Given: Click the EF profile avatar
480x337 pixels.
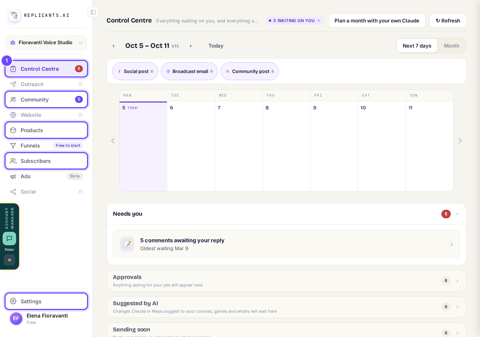Looking at the screenshot, I should (16, 319).
